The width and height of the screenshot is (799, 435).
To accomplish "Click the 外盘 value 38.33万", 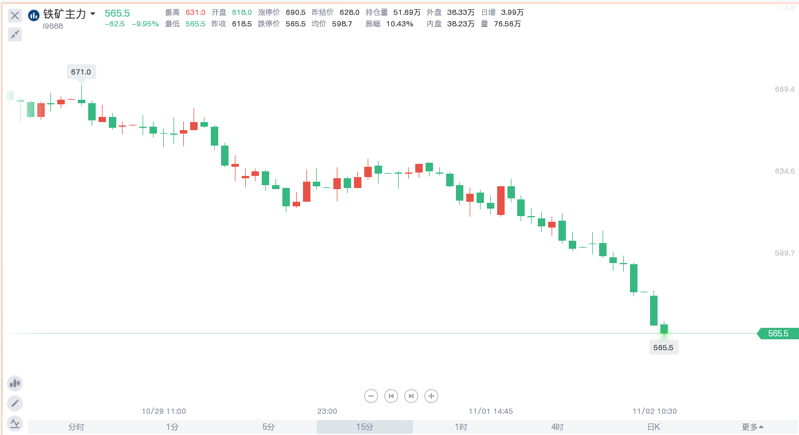I will click(461, 13).
